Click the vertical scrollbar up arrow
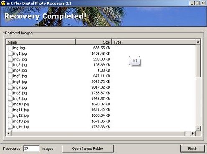Image resolution: width=207 pixels, height=154 pixels. pyautogui.click(x=198, y=42)
